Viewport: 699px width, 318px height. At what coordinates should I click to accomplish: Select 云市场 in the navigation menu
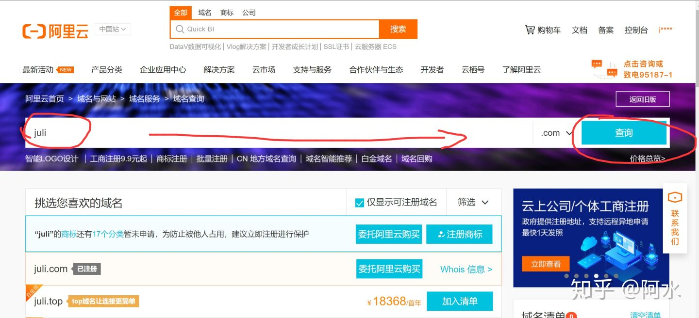point(264,69)
